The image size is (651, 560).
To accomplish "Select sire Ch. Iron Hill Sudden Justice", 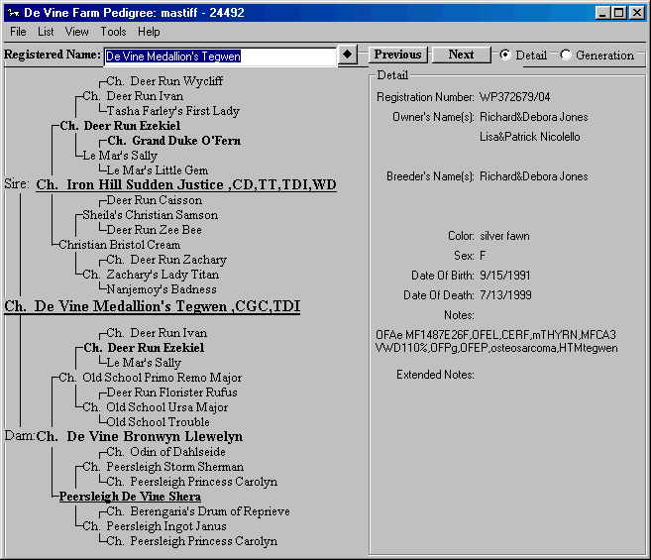I will click(185, 185).
